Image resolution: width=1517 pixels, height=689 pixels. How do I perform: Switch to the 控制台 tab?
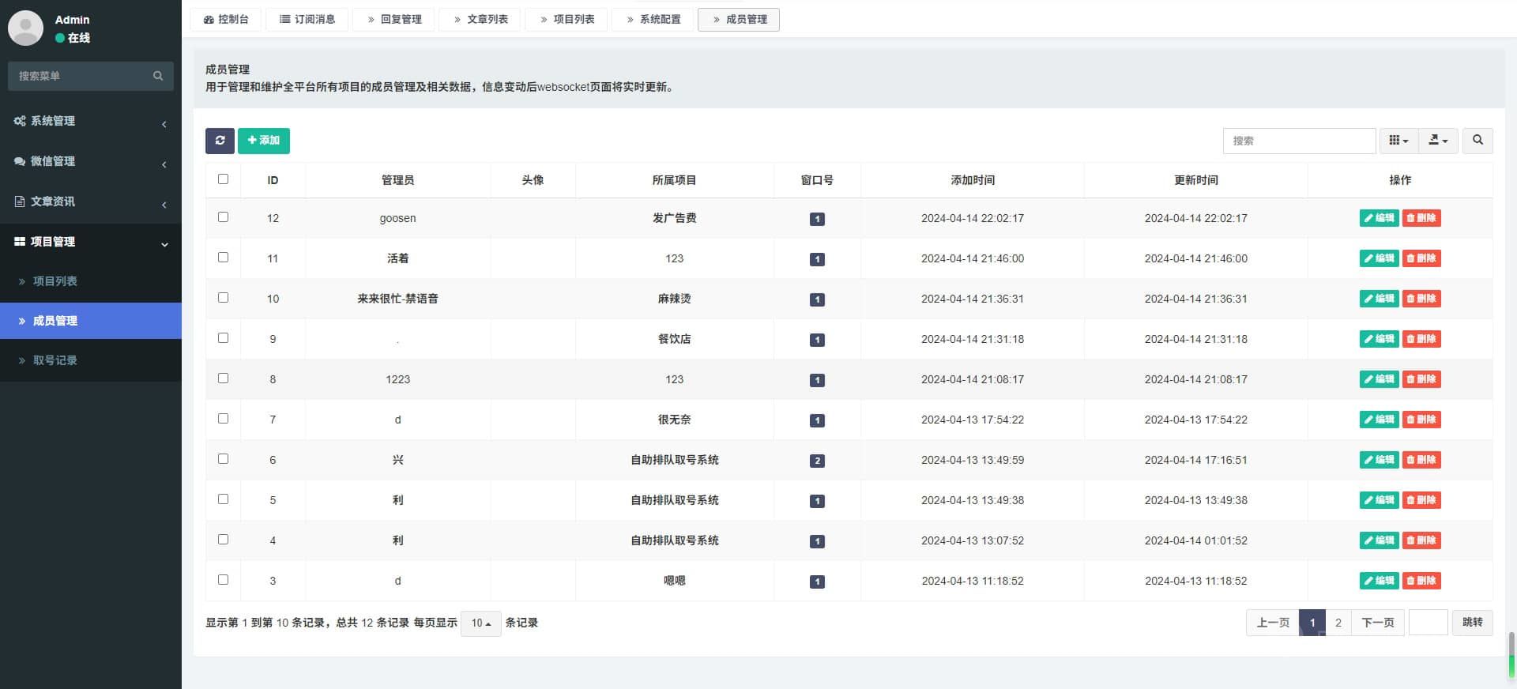[226, 19]
